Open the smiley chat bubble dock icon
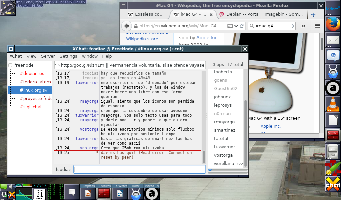This screenshot has width=341, height=200. click(x=333, y=56)
